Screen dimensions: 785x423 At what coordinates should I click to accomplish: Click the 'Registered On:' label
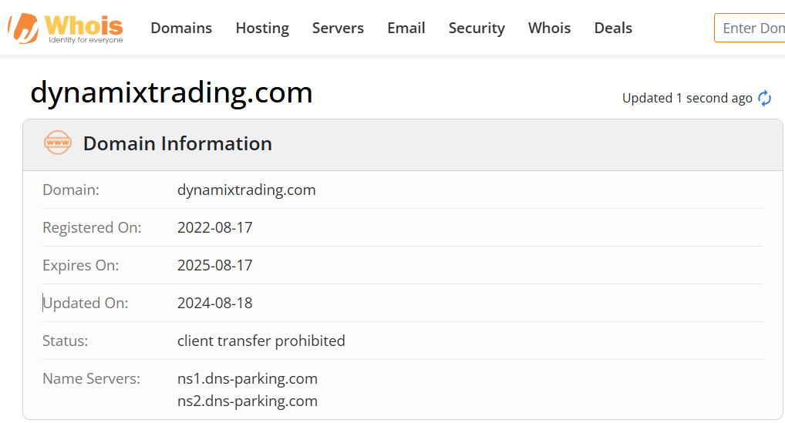click(x=92, y=227)
